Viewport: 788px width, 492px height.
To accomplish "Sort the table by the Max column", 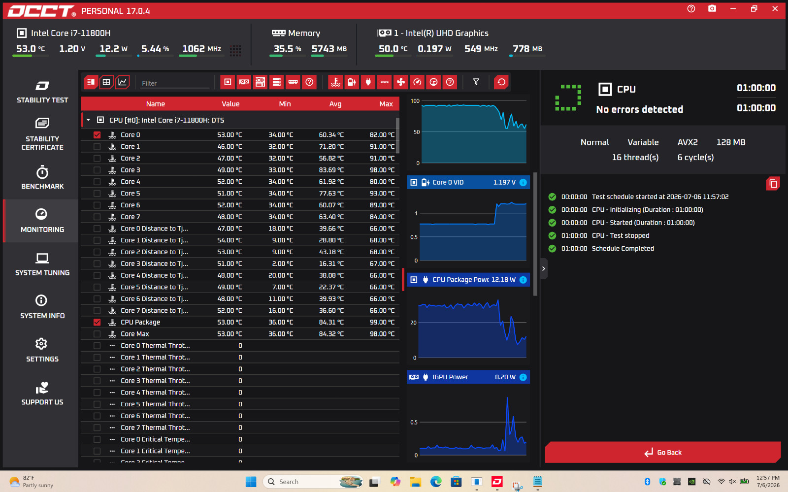I will (x=386, y=104).
